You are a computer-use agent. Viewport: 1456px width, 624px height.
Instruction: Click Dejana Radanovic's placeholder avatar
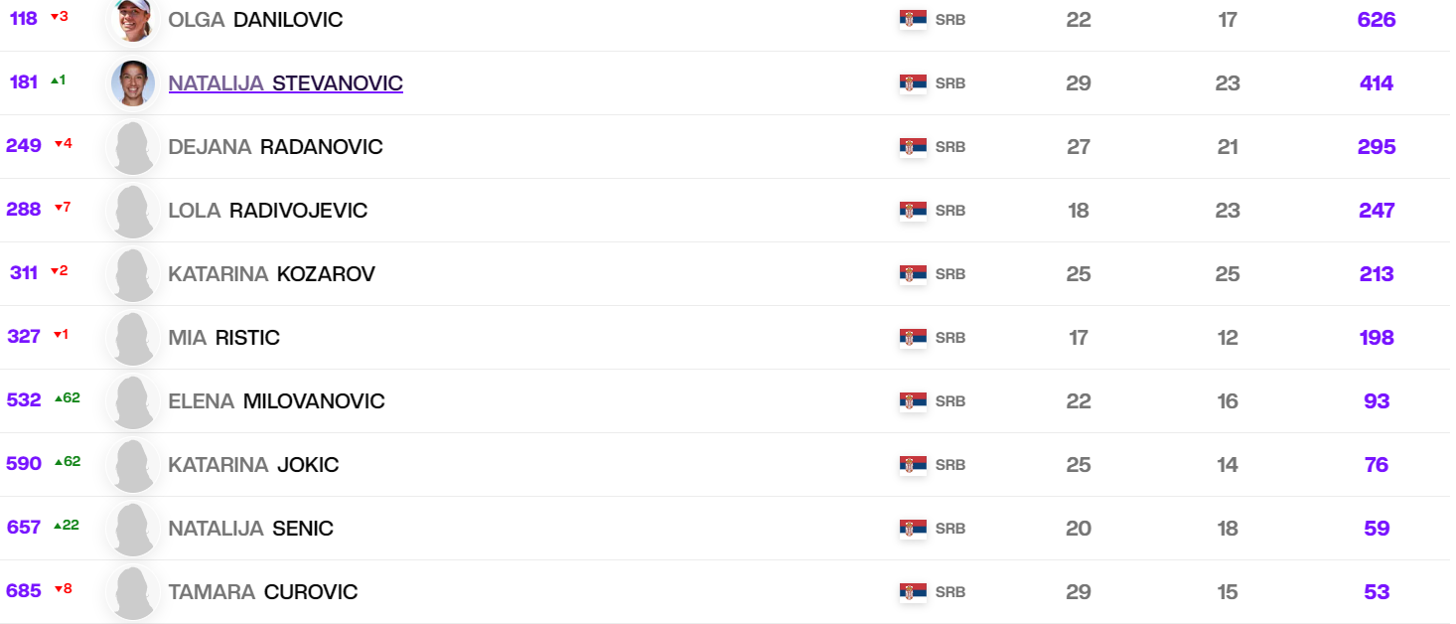coord(133,147)
